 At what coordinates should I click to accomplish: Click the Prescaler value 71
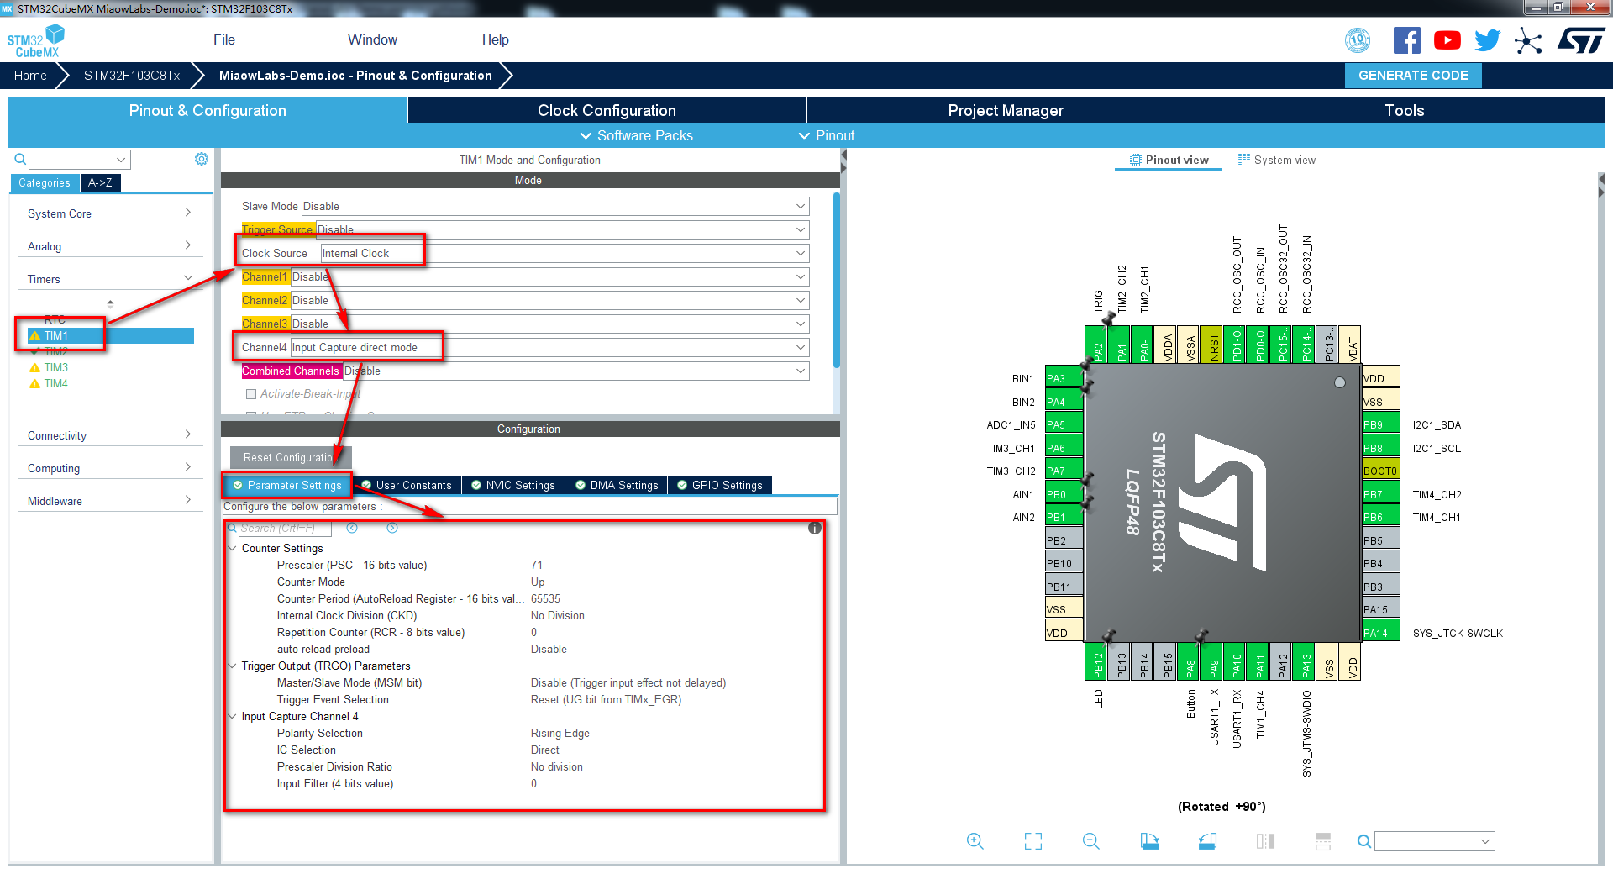point(537,565)
